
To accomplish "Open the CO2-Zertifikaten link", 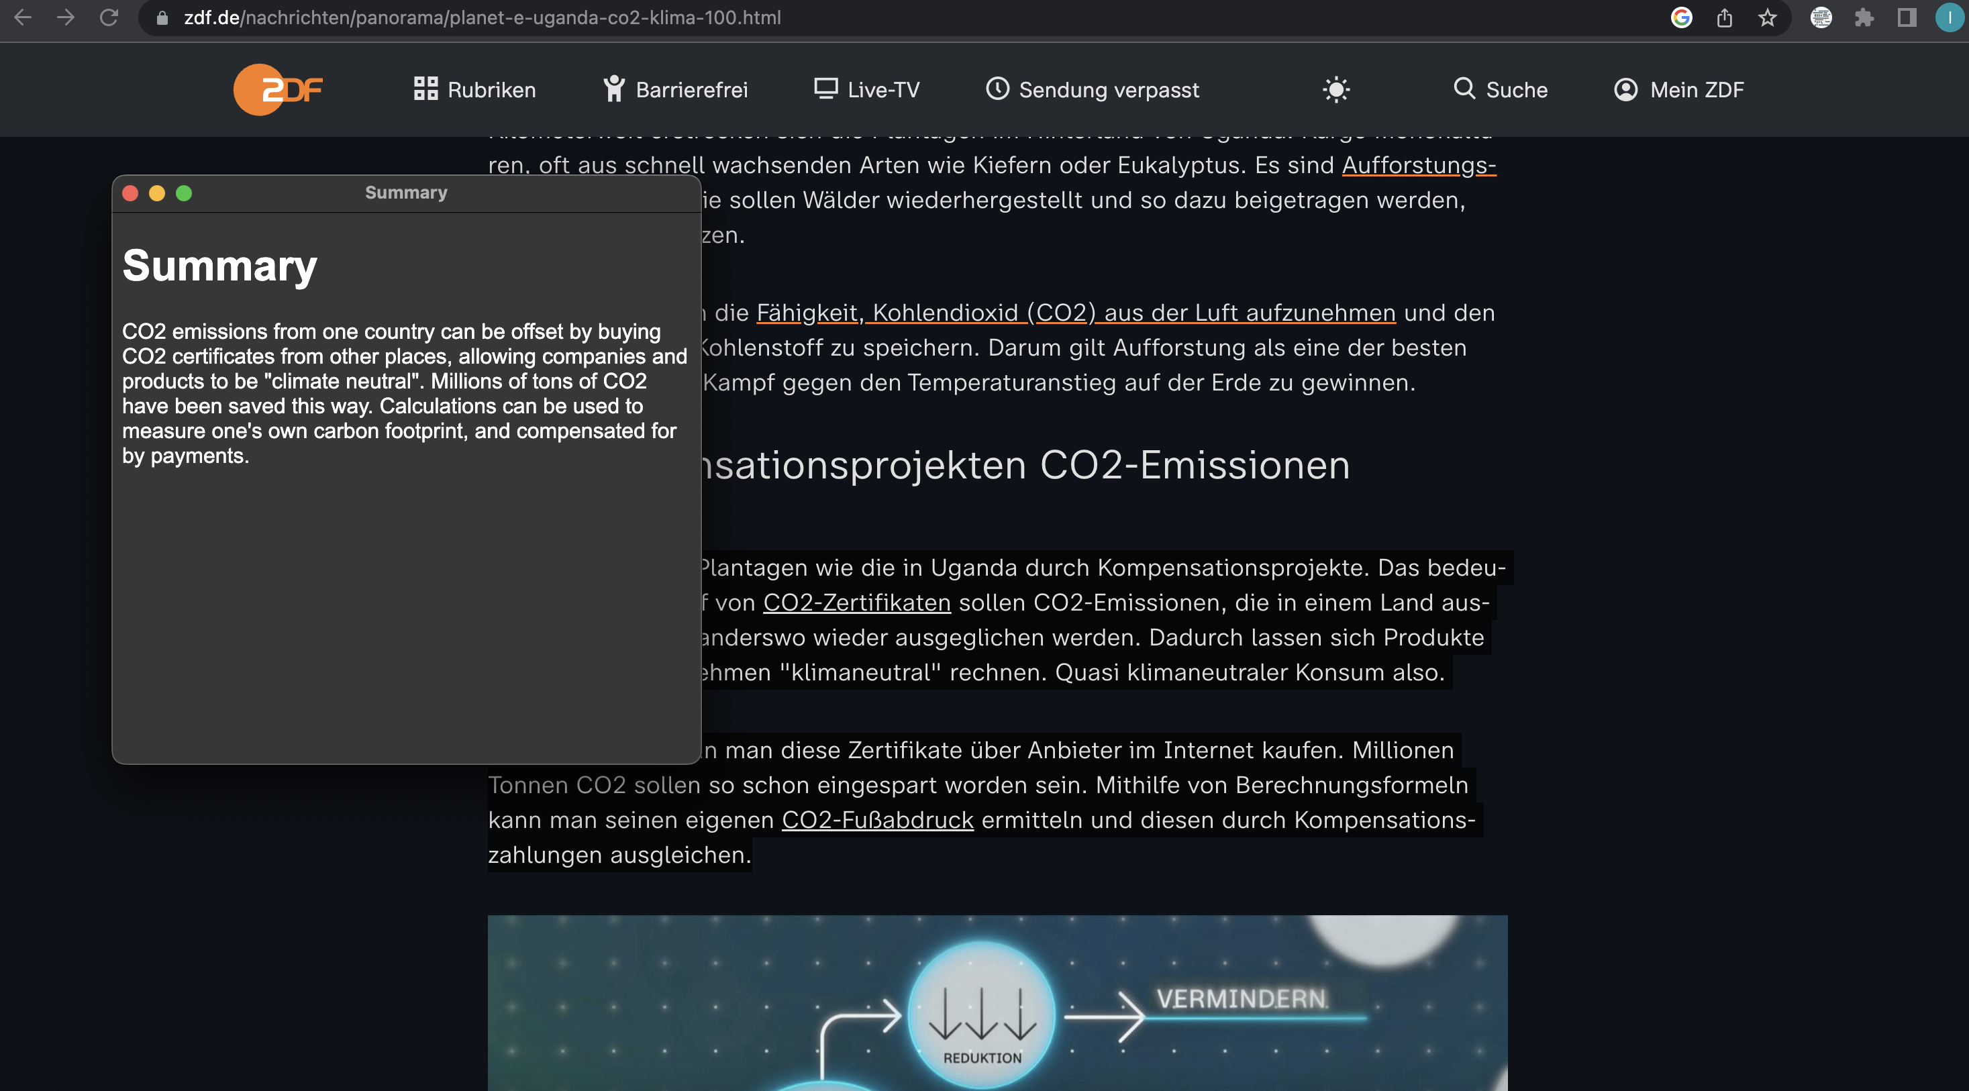I will (857, 603).
